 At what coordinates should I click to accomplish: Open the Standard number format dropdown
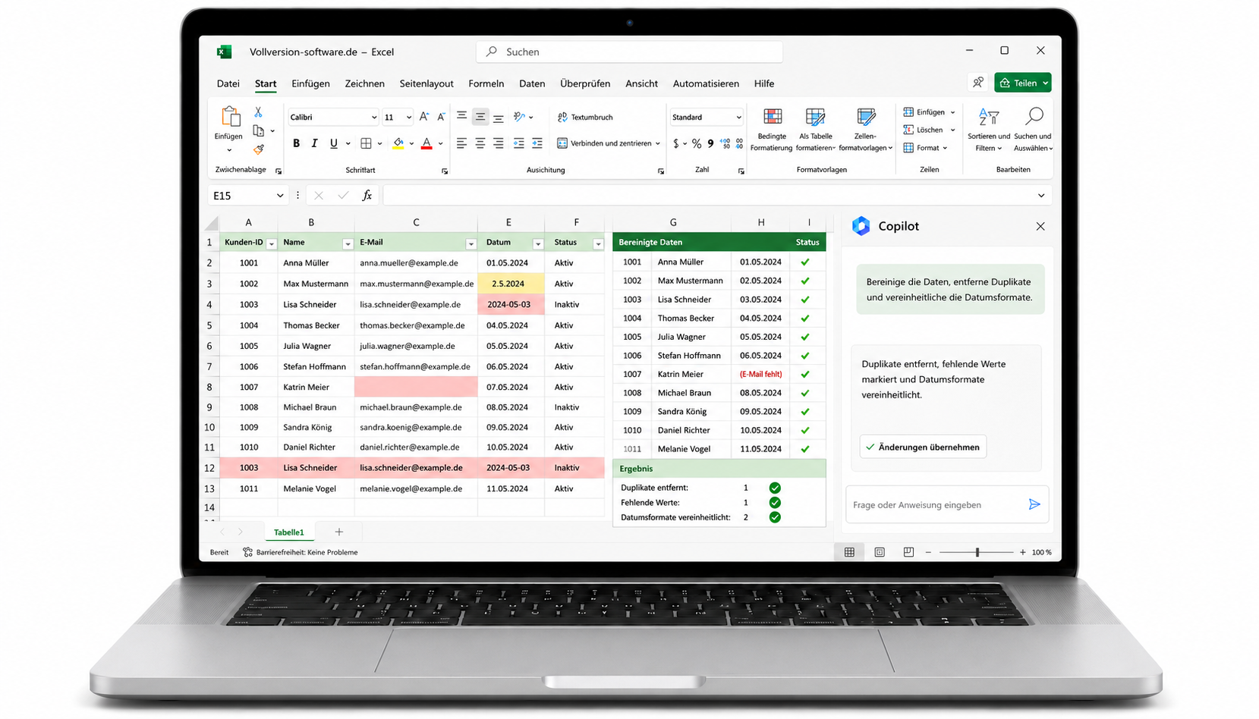pos(738,118)
